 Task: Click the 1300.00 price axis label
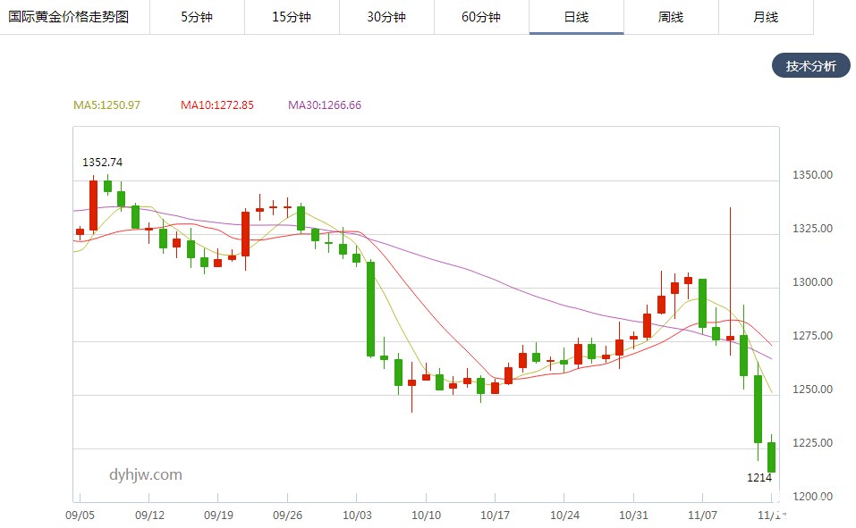813,282
